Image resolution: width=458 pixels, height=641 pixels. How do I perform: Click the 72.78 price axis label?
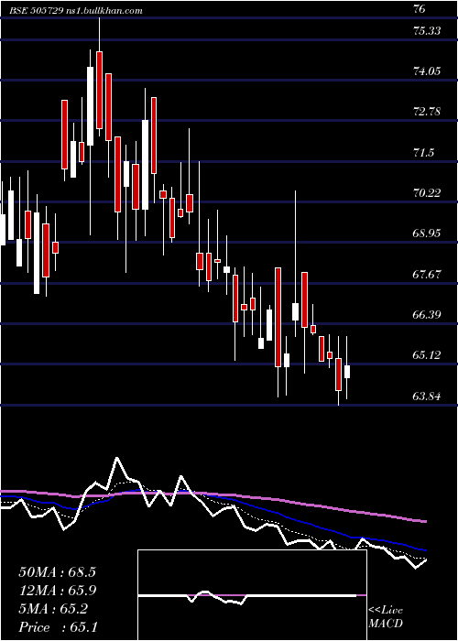click(427, 111)
